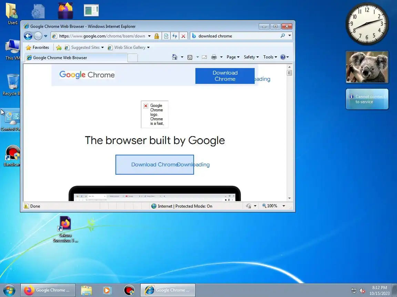The height and width of the screenshot is (297, 397).
Task: Open Windows Explorer from taskbar
Action: (86, 290)
